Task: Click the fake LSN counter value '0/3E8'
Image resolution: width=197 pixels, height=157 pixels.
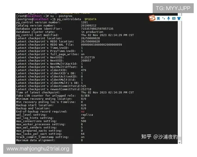Action: click(85, 96)
